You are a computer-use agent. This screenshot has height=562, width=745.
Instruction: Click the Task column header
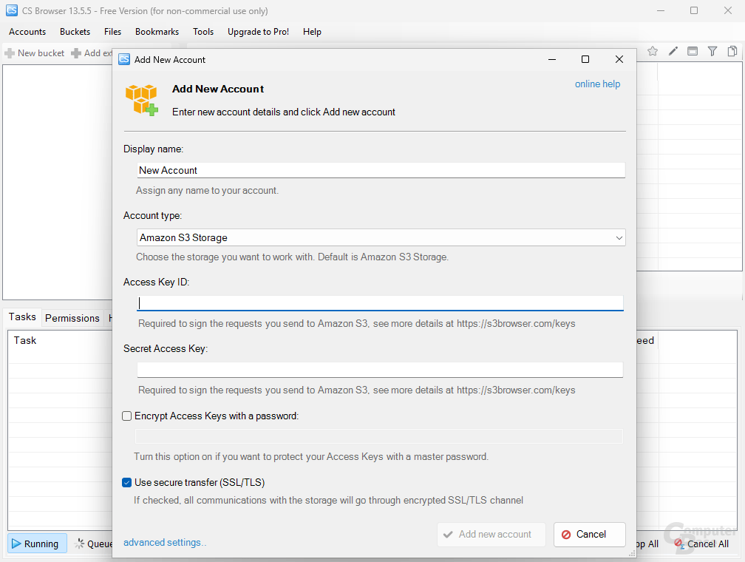point(25,340)
